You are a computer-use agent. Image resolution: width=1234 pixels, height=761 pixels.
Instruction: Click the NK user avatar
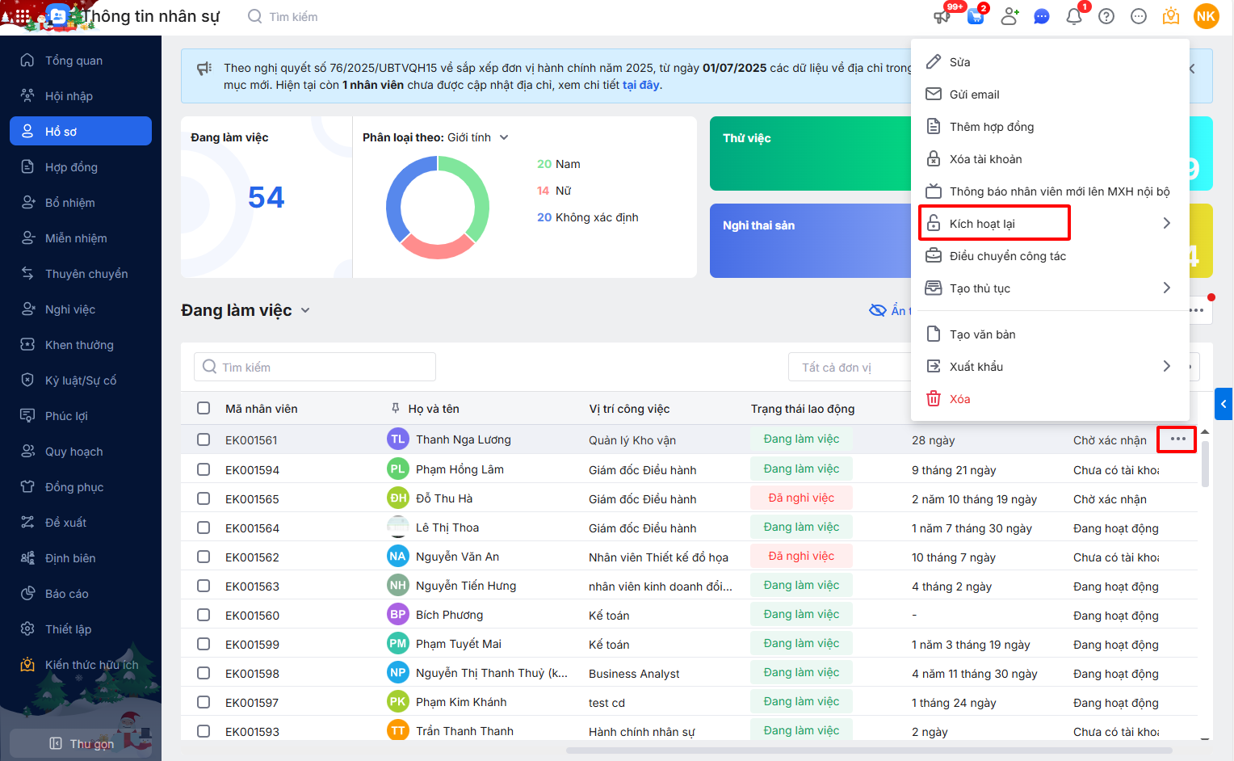click(x=1206, y=16)
